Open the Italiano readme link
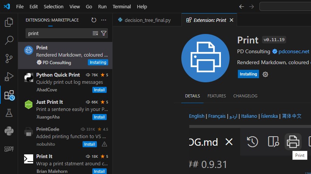This screenshot has width=311, height=174. (249, 116)
